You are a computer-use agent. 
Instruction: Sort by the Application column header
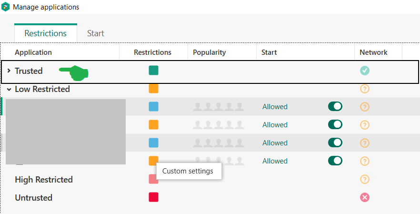coord(33,52)
